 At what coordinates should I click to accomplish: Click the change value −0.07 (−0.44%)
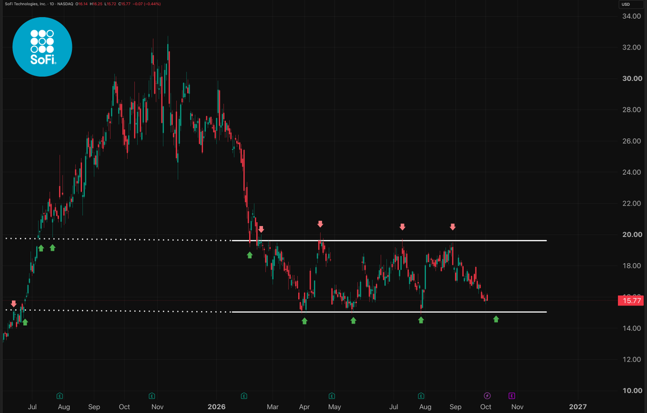147,4
